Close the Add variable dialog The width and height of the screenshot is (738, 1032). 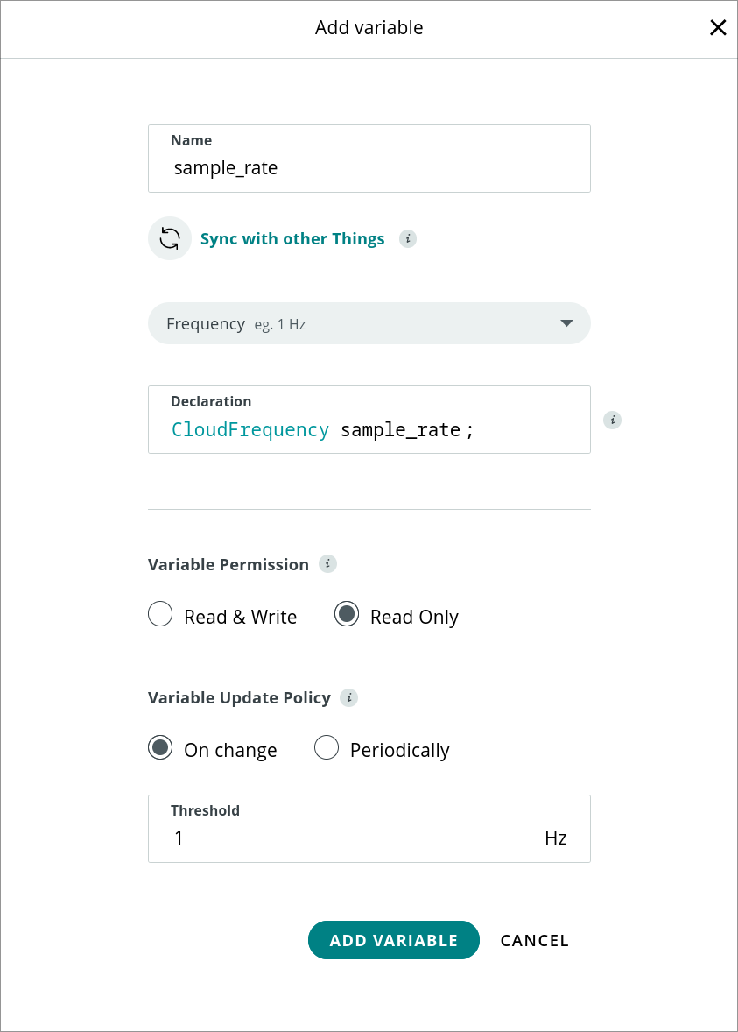click(718, 27)
